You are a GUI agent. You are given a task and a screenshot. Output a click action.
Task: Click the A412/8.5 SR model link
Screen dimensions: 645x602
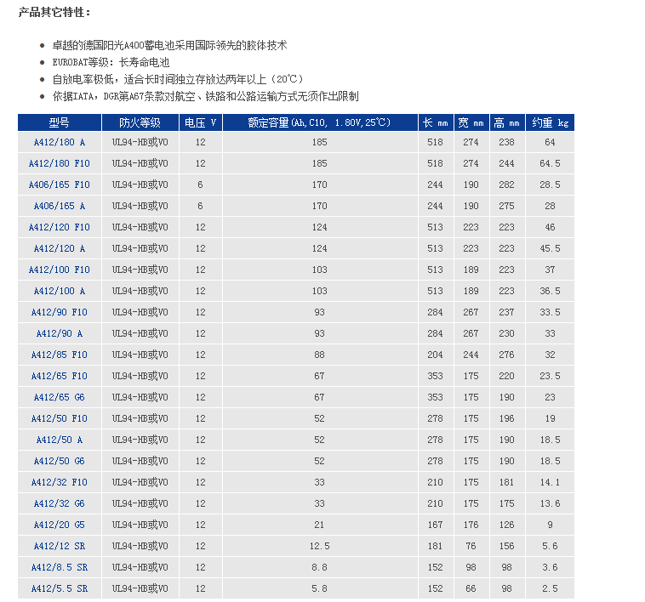59,567
